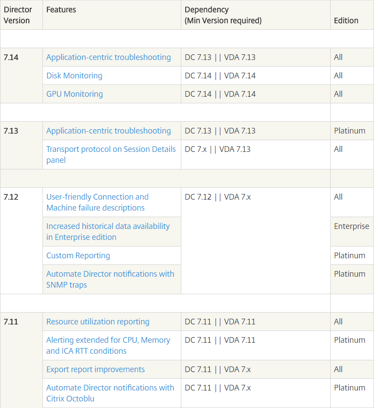Open User-friendly Connection and Machine failure descriptions

click(97, 202)
